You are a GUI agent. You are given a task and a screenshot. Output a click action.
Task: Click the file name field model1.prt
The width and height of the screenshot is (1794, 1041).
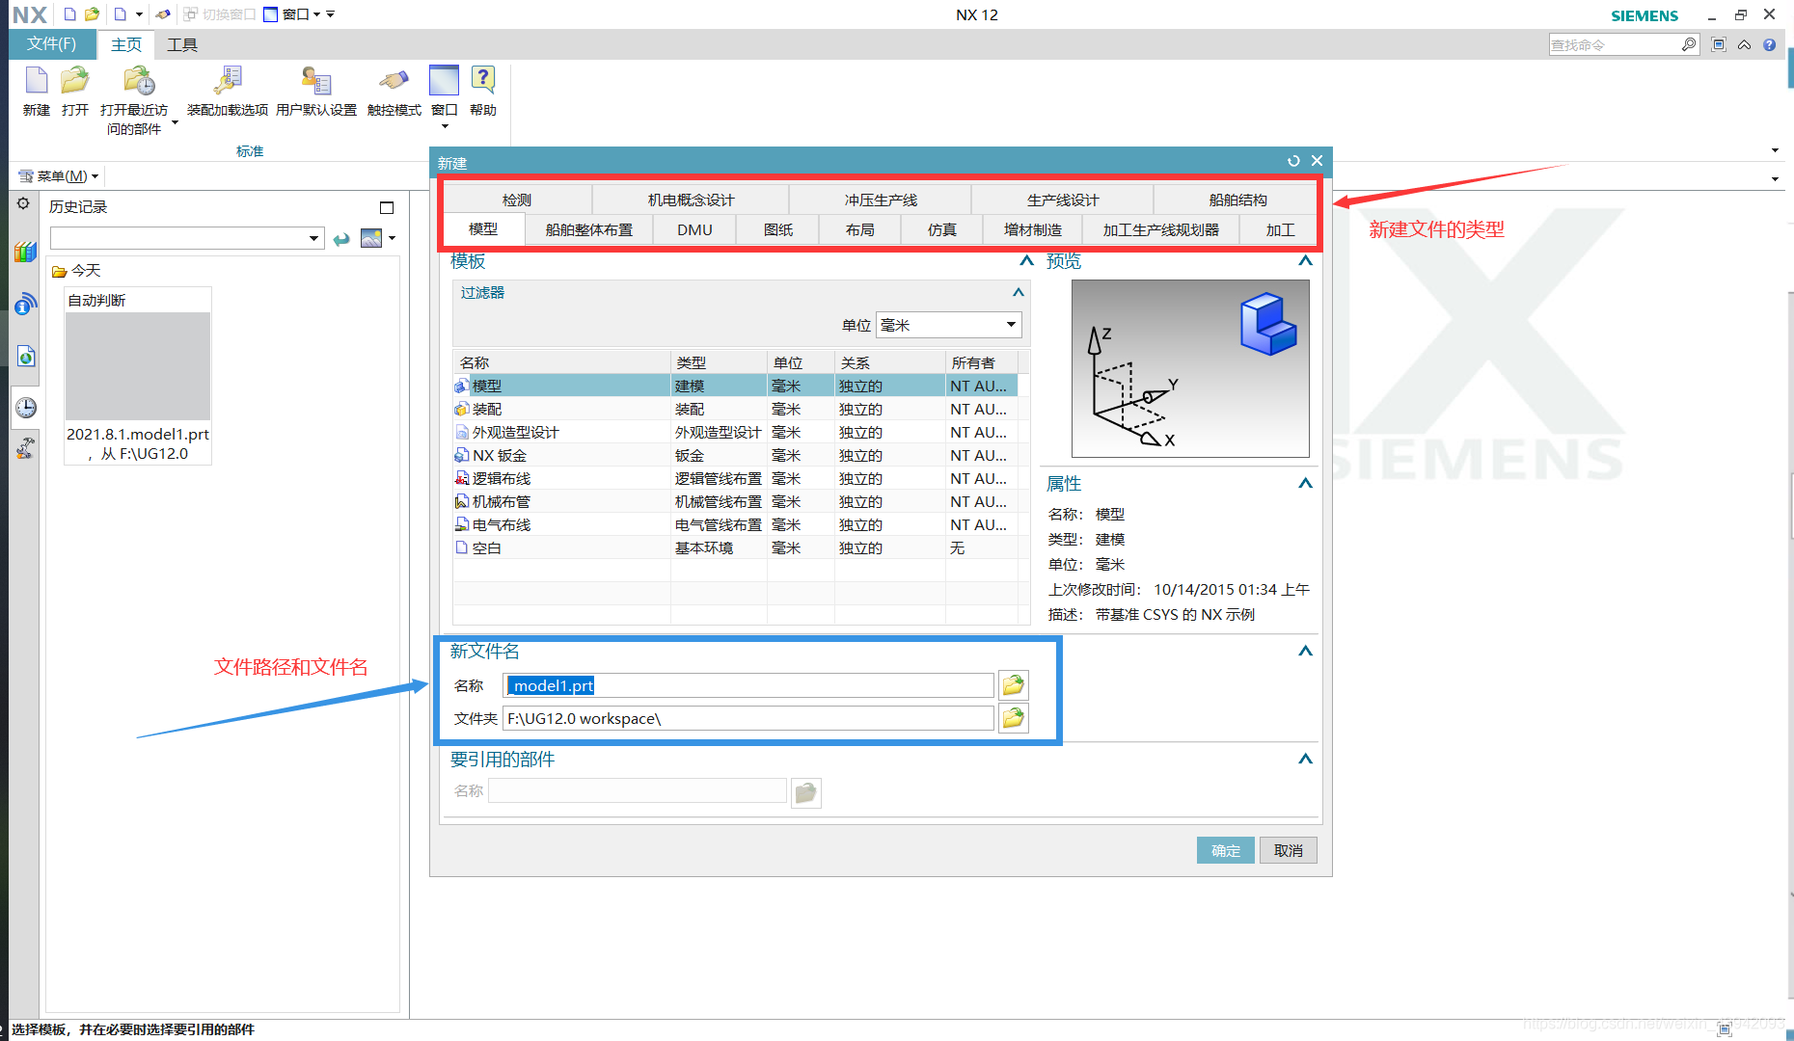748,685
